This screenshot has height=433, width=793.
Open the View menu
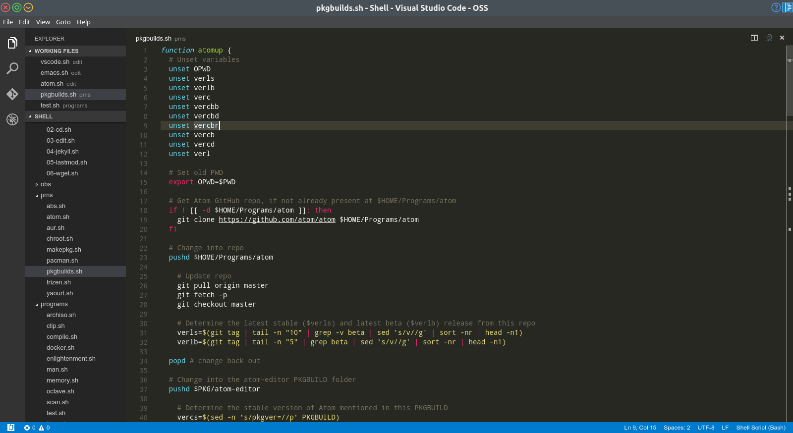43,22
